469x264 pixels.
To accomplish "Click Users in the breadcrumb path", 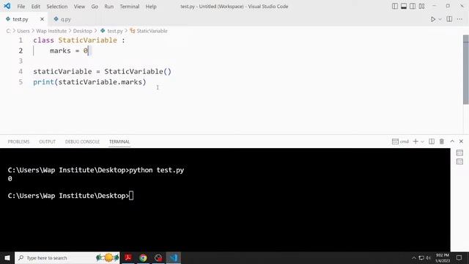I will (x=23, y=31).
